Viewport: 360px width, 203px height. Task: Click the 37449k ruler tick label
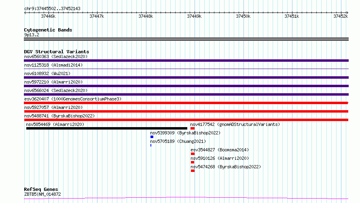(194, 16)
